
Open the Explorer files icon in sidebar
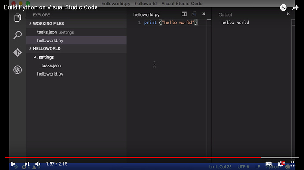coord(18,18)
